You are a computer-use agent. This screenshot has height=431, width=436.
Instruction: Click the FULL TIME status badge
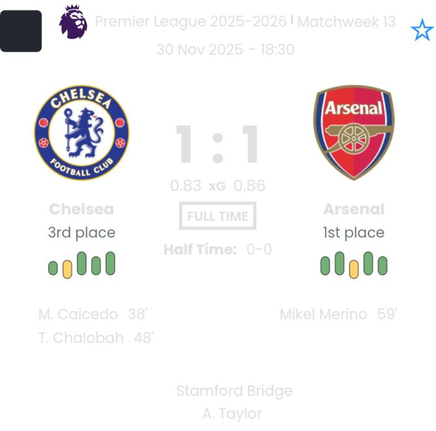(217, 216)
